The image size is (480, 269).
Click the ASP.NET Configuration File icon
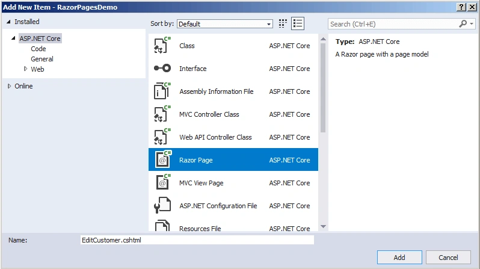162,205
